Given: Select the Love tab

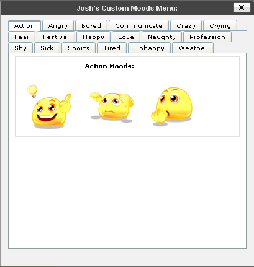Looking at the screenshot, I should tap(126, 37).
